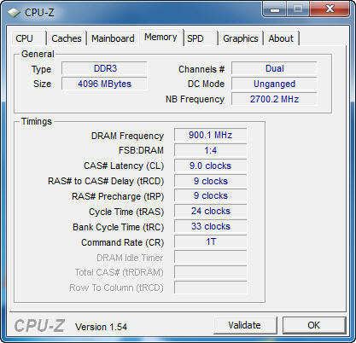Click the empty DRAM Idle Timer field

point(211,258)
